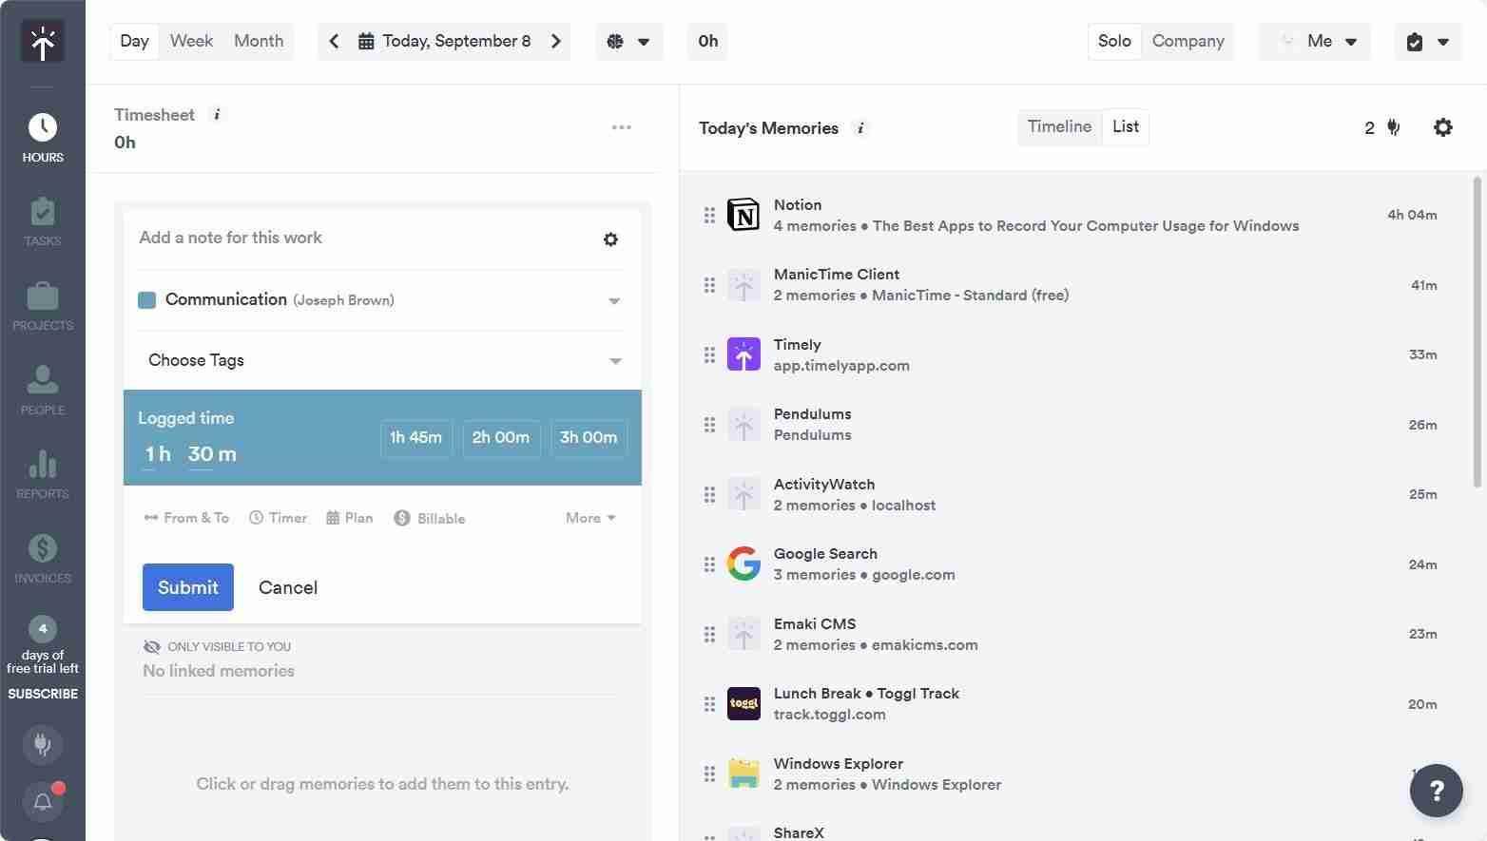The height and width of the screenshot is (841, 1487).
Task: Open the clipboard tasks dropdown
Action: [x=1428, y=41]
